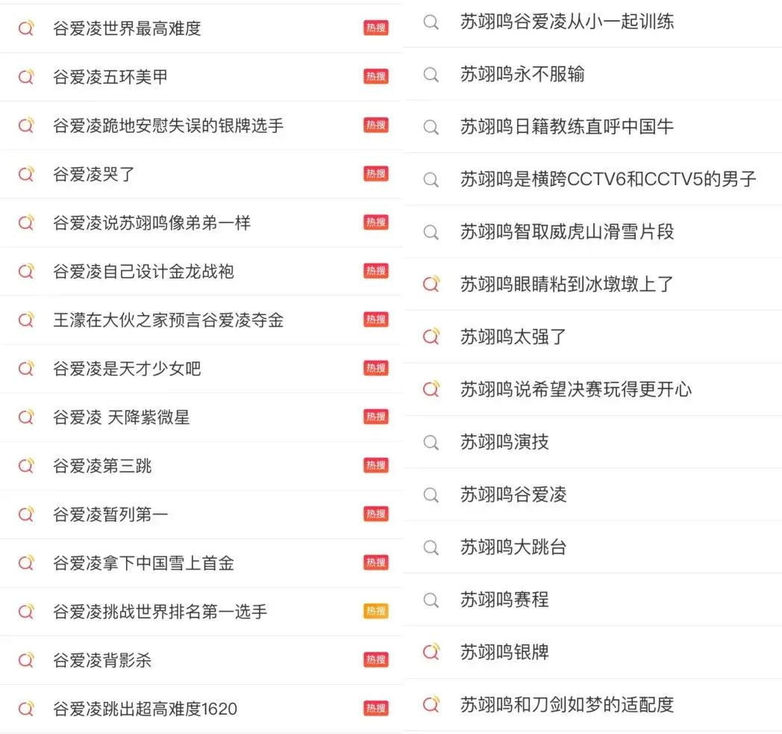Tap 王濛在大伙之家预言谷爱凌夺金 suggestion

(168, 320)
